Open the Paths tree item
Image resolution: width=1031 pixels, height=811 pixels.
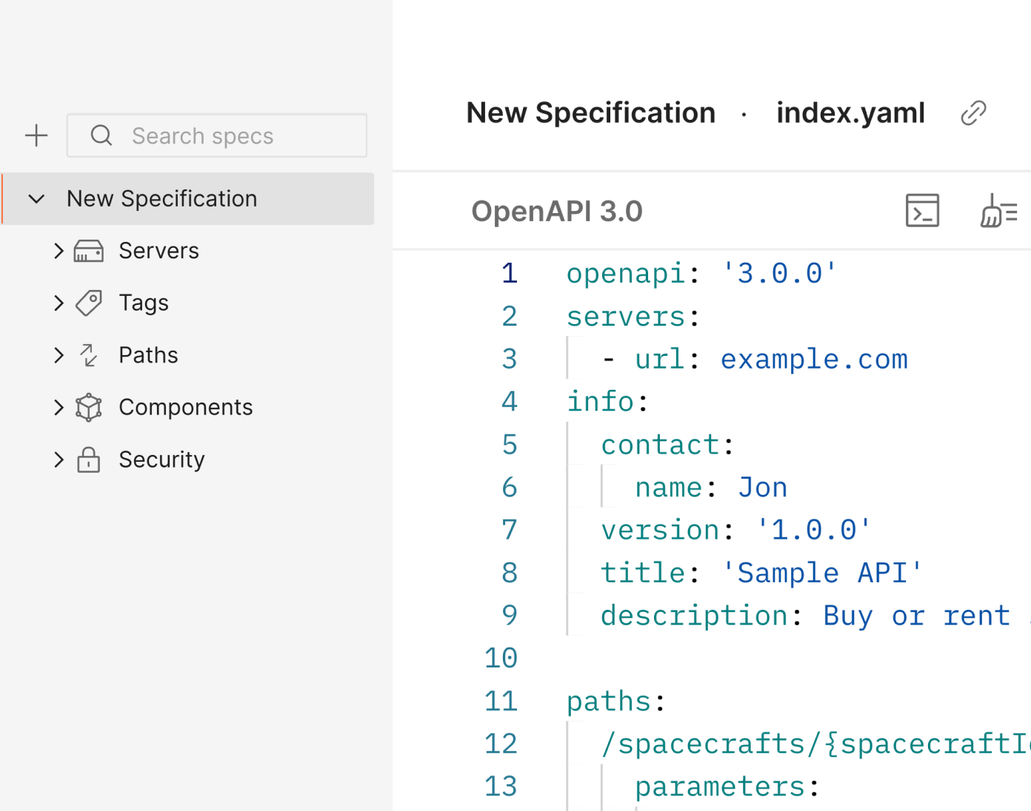[x=148, y=355]
